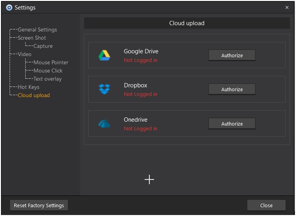This screenshot has height=216, width=296.
Task: Close the Settings window with X
Action: point(287,8)
